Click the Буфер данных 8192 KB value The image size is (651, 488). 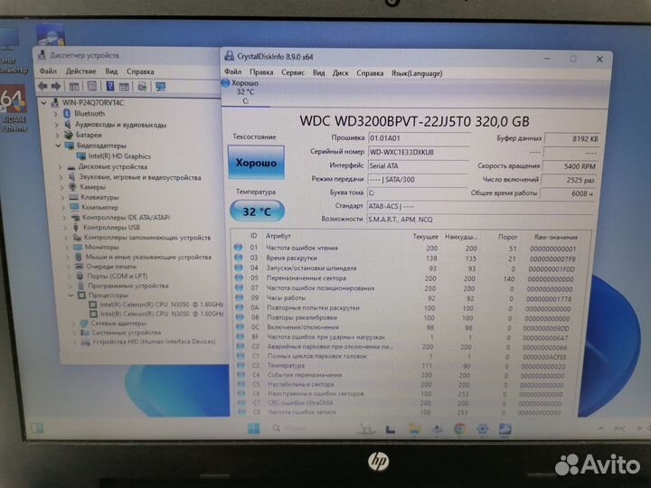point(571,139)
